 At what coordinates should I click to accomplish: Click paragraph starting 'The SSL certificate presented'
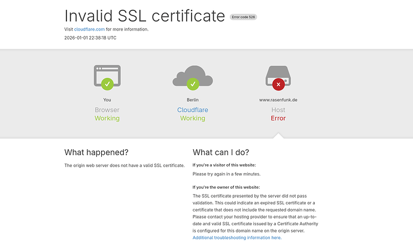pyautogui.click(x=255, y=213)
